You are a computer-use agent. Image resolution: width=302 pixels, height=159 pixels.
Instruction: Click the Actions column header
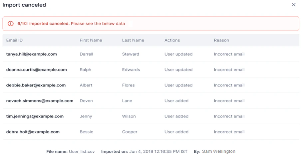[172, 40]
